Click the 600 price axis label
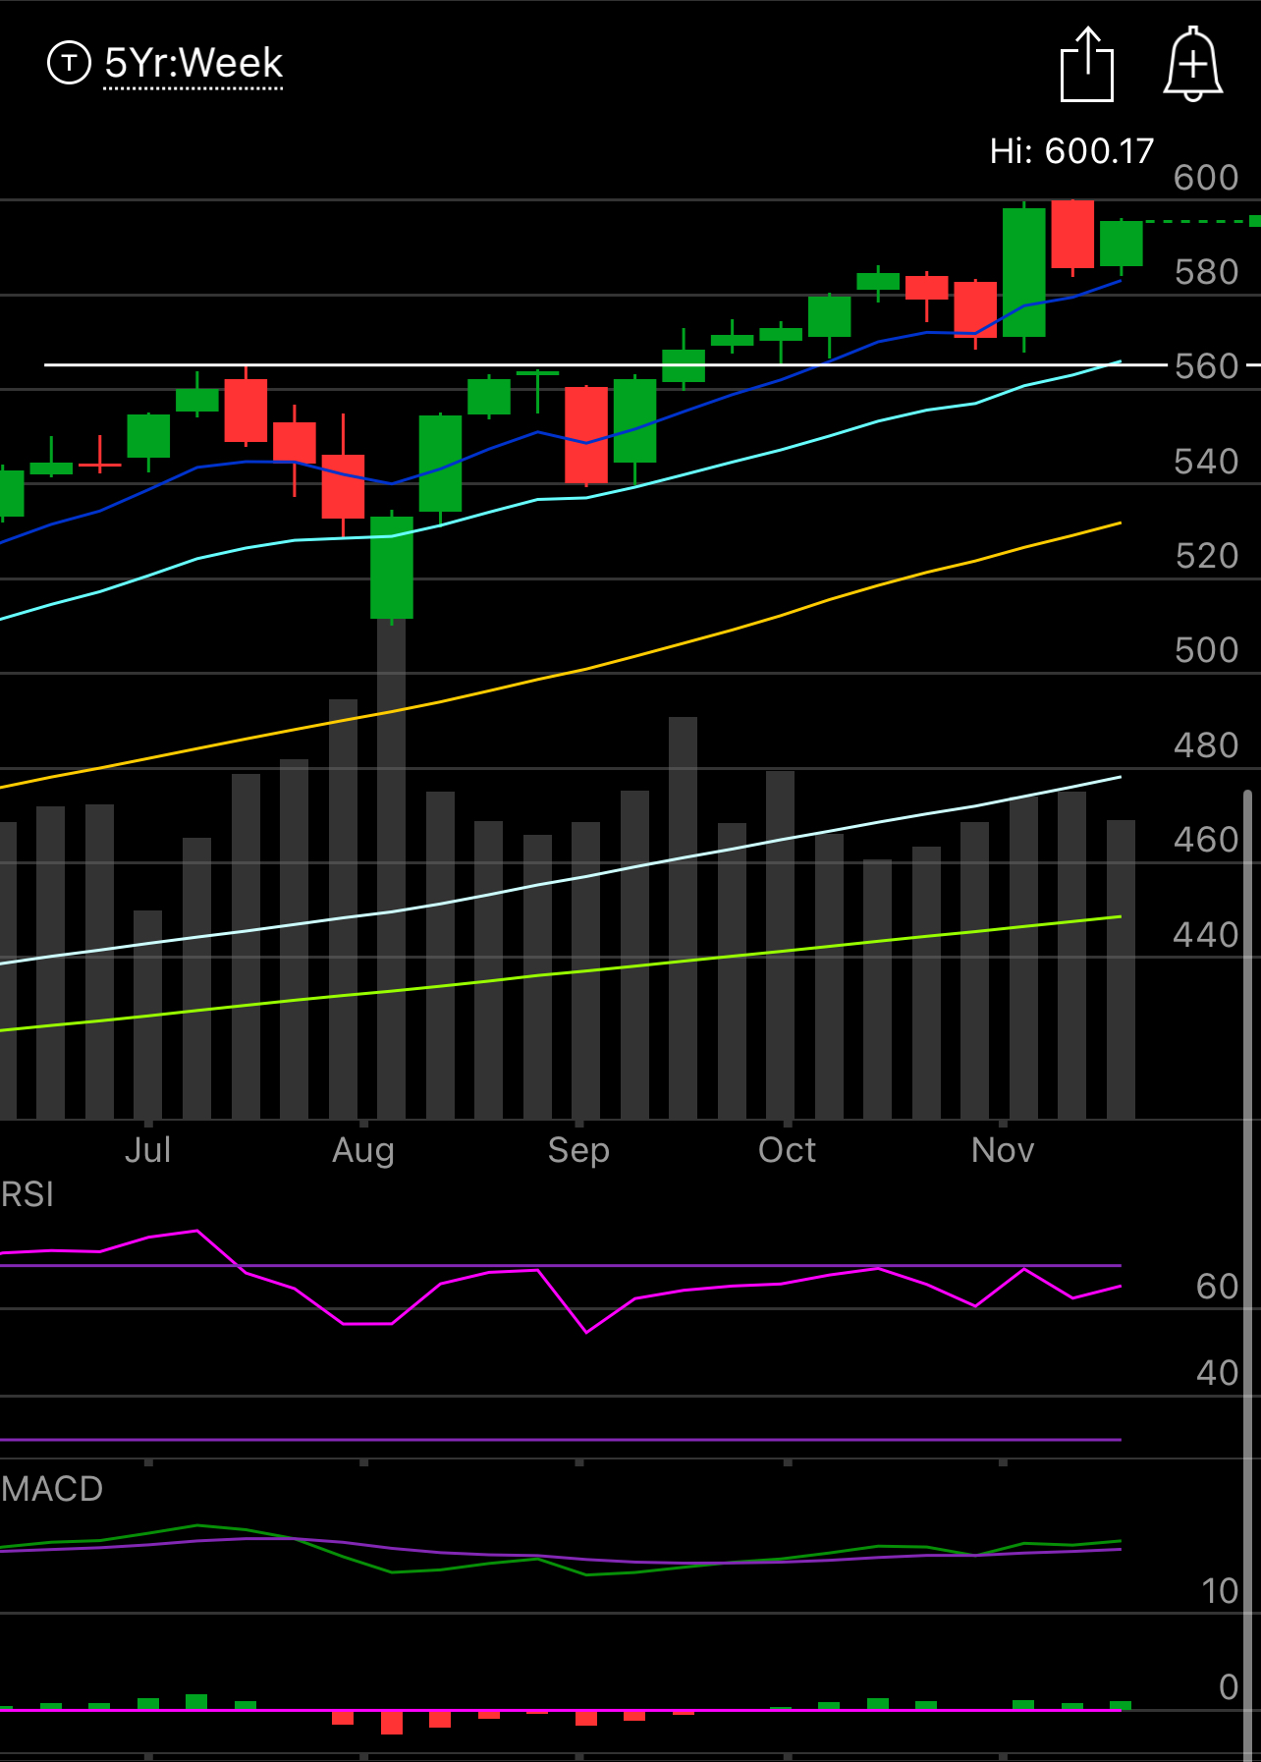Viewport: 1261px width, 1762px height. click(1206, 178)
